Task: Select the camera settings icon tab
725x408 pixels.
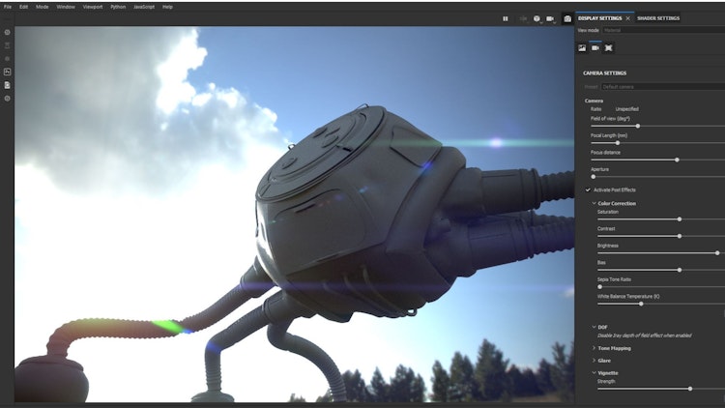Action: 595,47
